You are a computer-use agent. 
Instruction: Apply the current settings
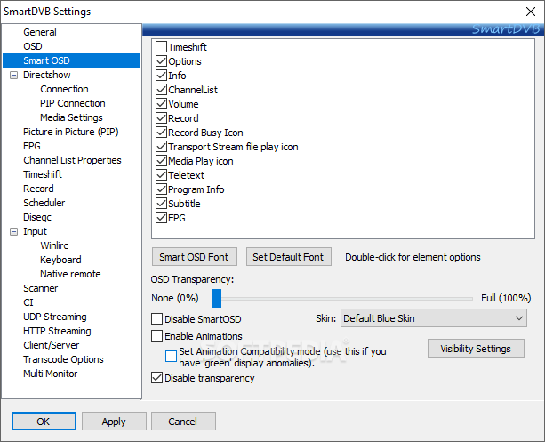114,422
